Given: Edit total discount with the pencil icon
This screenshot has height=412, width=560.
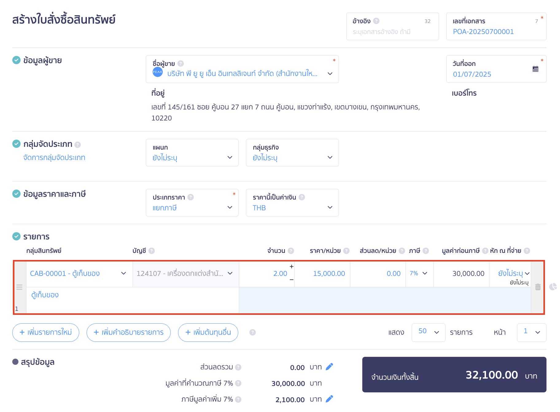Looking at the screenshot, I should tap(329, 367).
